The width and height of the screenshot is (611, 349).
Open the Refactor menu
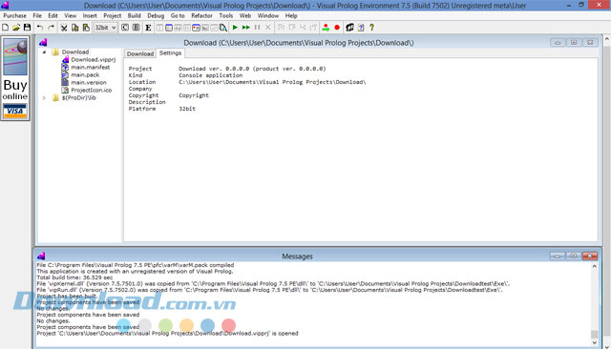(201, 15)
